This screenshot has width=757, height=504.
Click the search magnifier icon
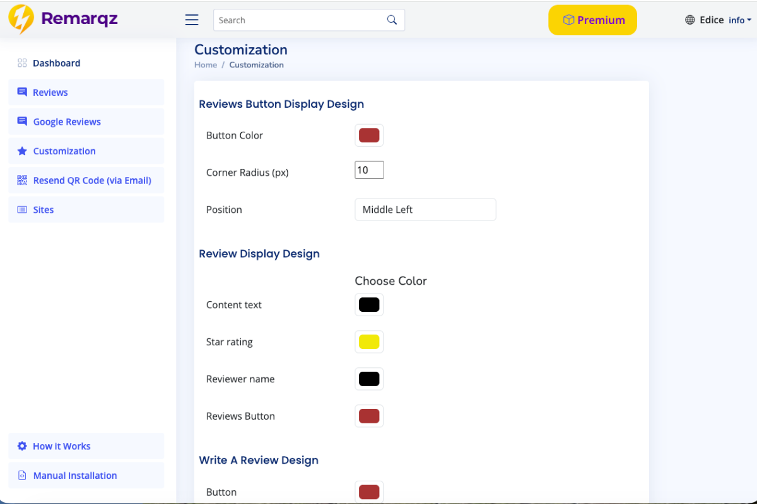(392, 20)
